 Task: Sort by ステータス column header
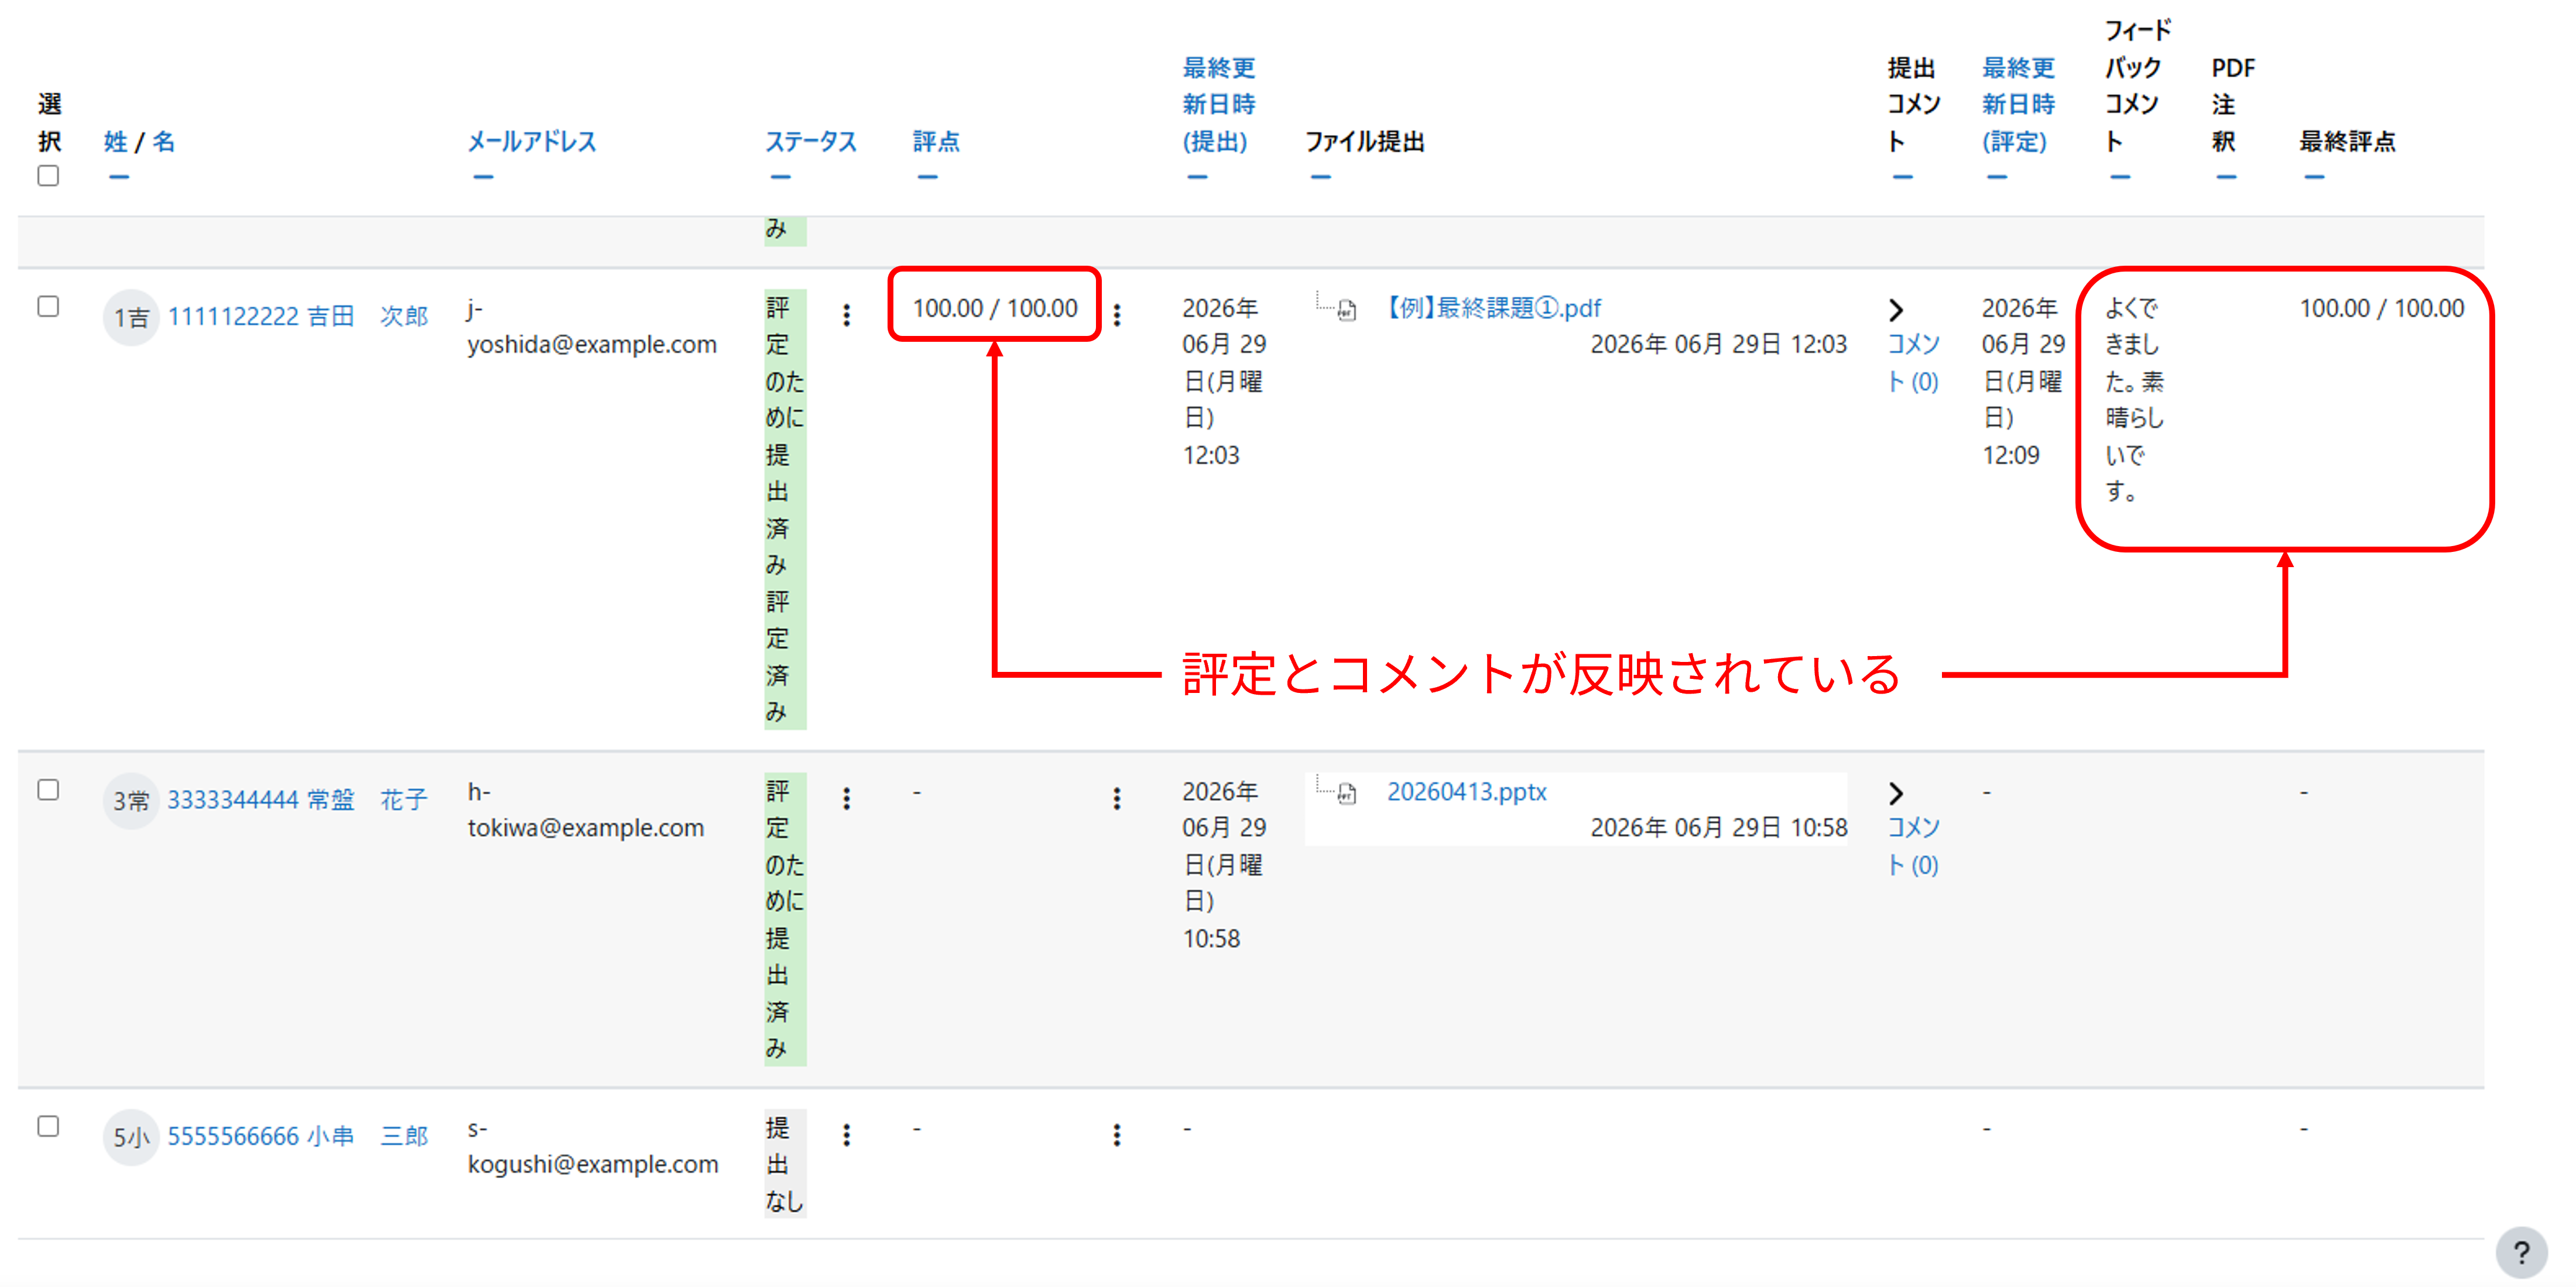pyautogui.click(x=811, y=142)
